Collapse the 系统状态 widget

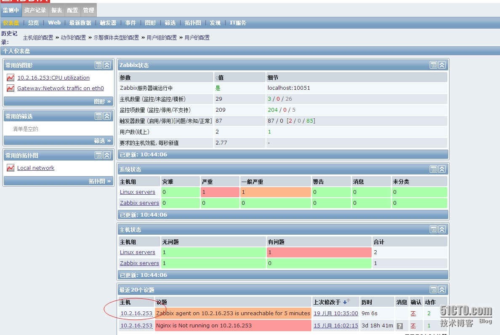[x=442, y=169]
